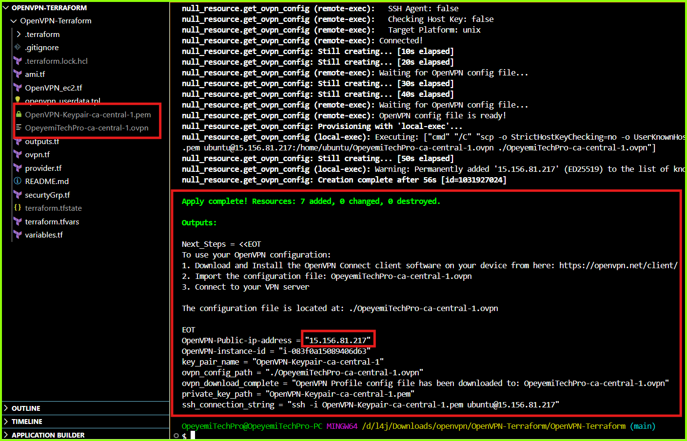Open the securtyGrp.tf file
This screenshot has width=687, height=441.
pos(47,195)
